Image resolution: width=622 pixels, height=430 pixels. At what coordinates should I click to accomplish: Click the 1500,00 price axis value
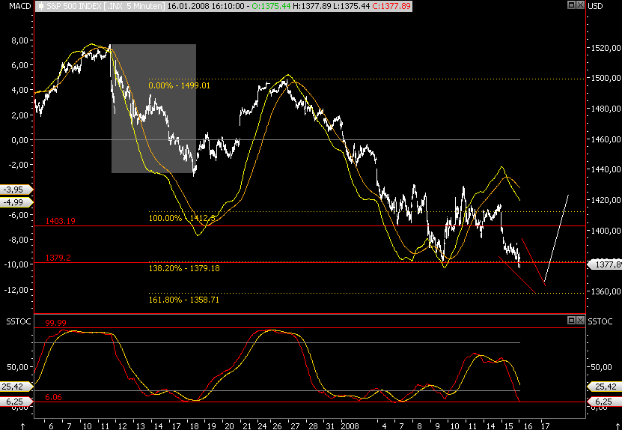pos(604,78)
